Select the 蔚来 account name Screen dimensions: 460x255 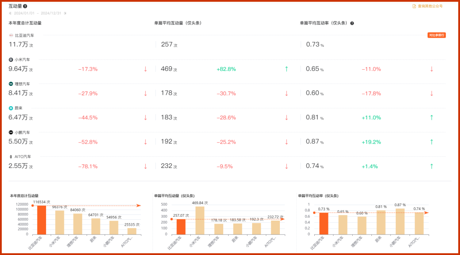tap(18, 108)
